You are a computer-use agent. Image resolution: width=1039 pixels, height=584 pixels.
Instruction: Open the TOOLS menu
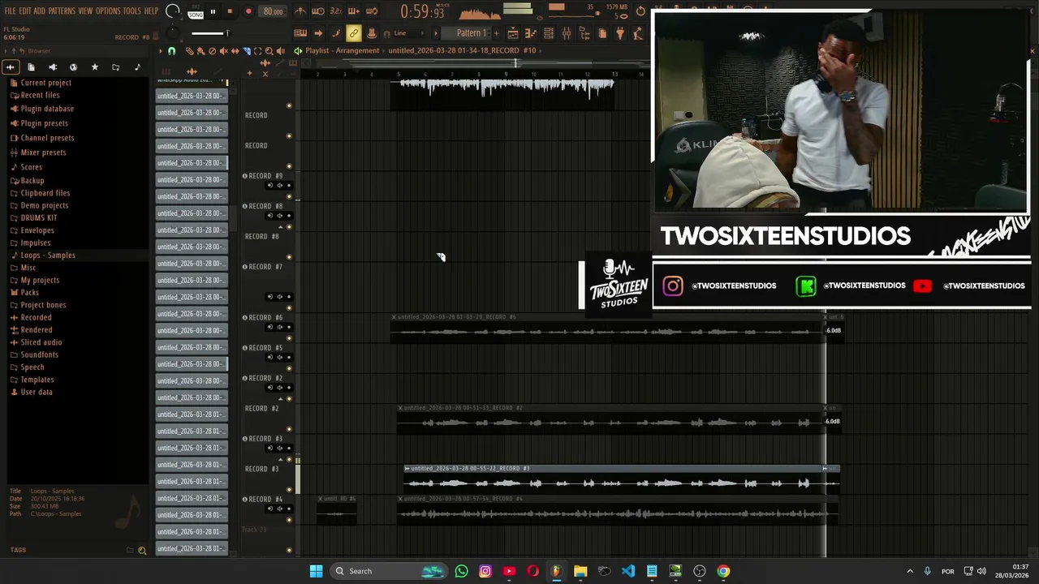(x=131, y=11)
